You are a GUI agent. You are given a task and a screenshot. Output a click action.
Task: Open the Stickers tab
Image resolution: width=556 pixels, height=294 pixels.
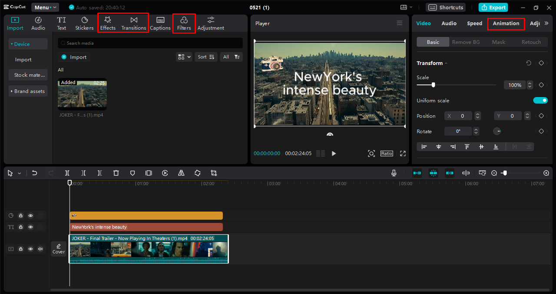click(x=84, y=23)
